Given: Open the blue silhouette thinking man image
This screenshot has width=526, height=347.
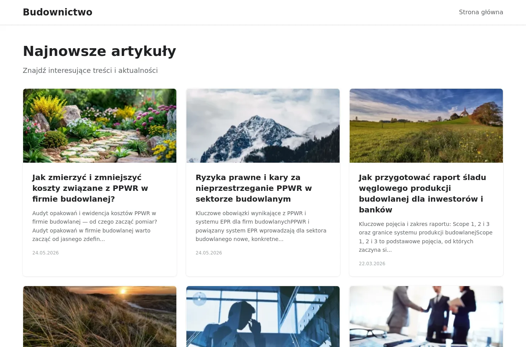Looking at the screenshot, I should (263, 317).
